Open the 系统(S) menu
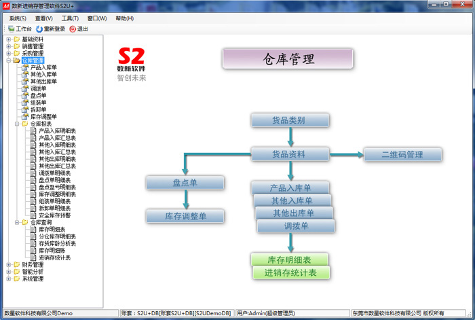The width and height of the screenshot is (475, 320). [x=18, y=18]
